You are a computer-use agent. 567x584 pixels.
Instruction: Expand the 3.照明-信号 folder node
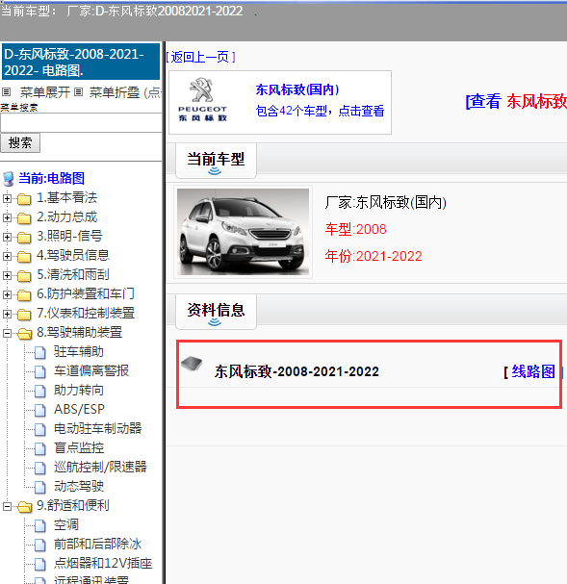point(7,237)
